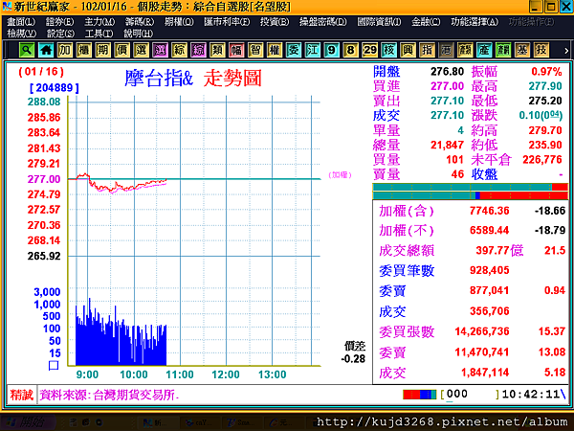Viewport: 574px width, 431px height.
Task: Click the clock time 10:42:11
Action: 531,395
